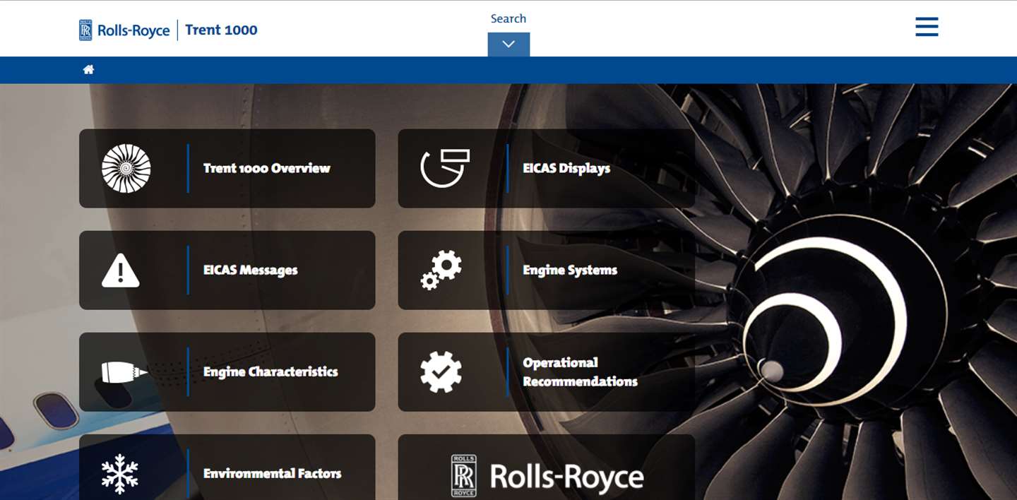Click the Search label at top
The height and width of the screenshot is (500, 1017).
509,18
